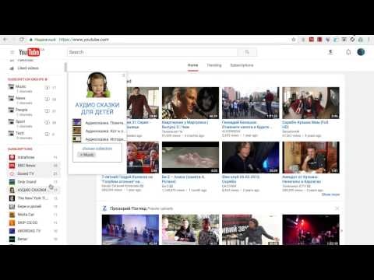The width and height of the screenshot is (374, 280).
Task: Switch to the Trending tab
Action: click(x=214, y=65)
